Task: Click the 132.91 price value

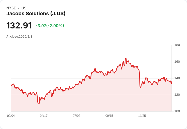Action: 19,25
